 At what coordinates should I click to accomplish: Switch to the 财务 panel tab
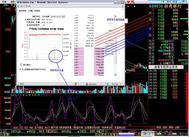click(159, 127)
